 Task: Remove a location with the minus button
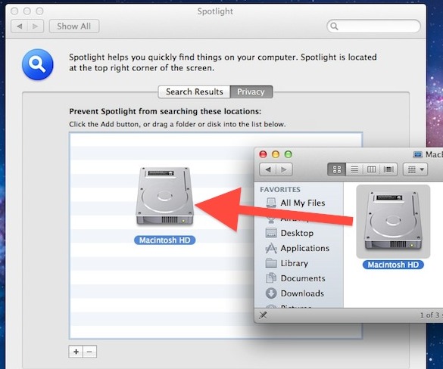[89, 352]
